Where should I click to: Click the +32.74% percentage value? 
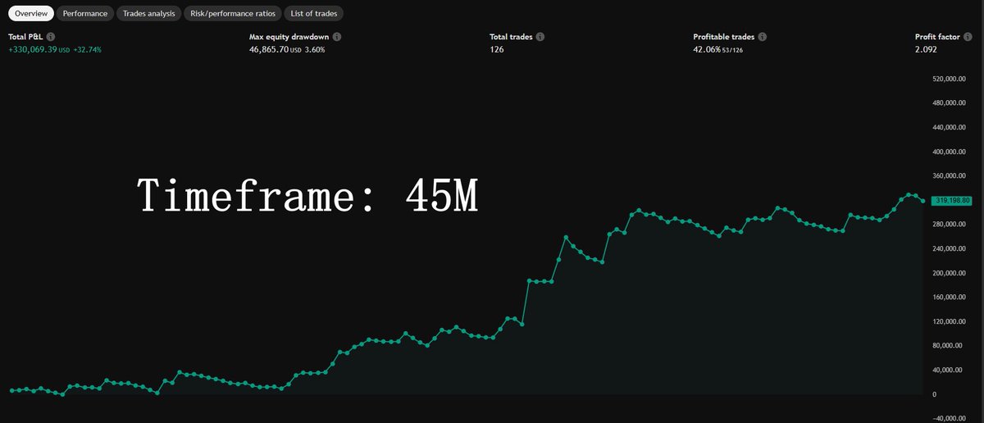pyautogui.click(x=88, y=50)
